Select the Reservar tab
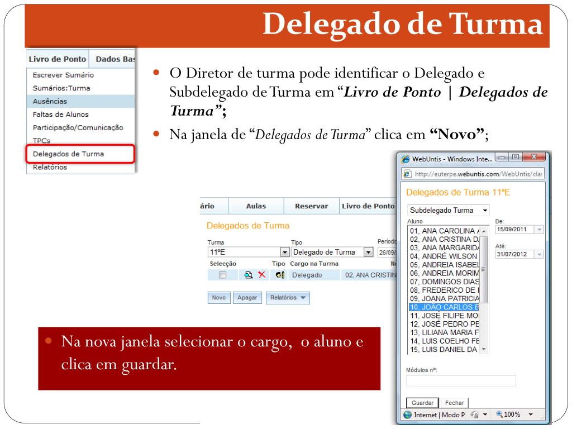This screenshot has width=572, height=429. [312, 206]
